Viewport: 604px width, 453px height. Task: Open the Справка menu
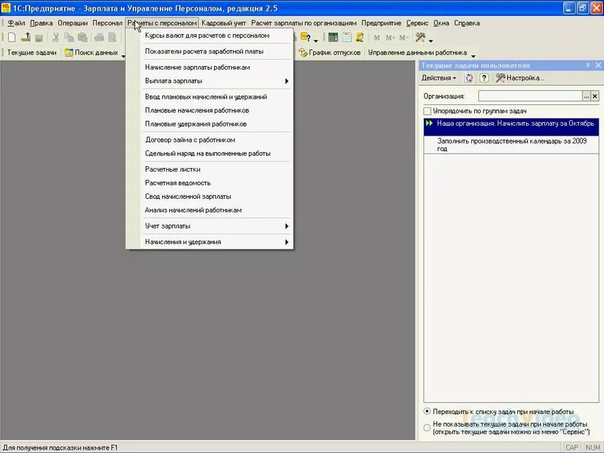[467, 23]
